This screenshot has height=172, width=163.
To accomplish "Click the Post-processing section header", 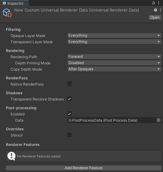I will point(21,108).
